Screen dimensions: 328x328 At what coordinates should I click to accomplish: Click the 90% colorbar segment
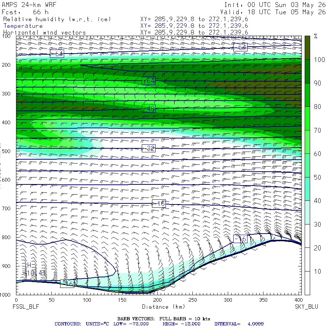307,71
